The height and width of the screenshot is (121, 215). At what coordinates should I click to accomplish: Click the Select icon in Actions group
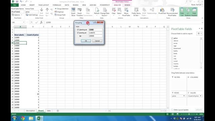click(119, 10)
